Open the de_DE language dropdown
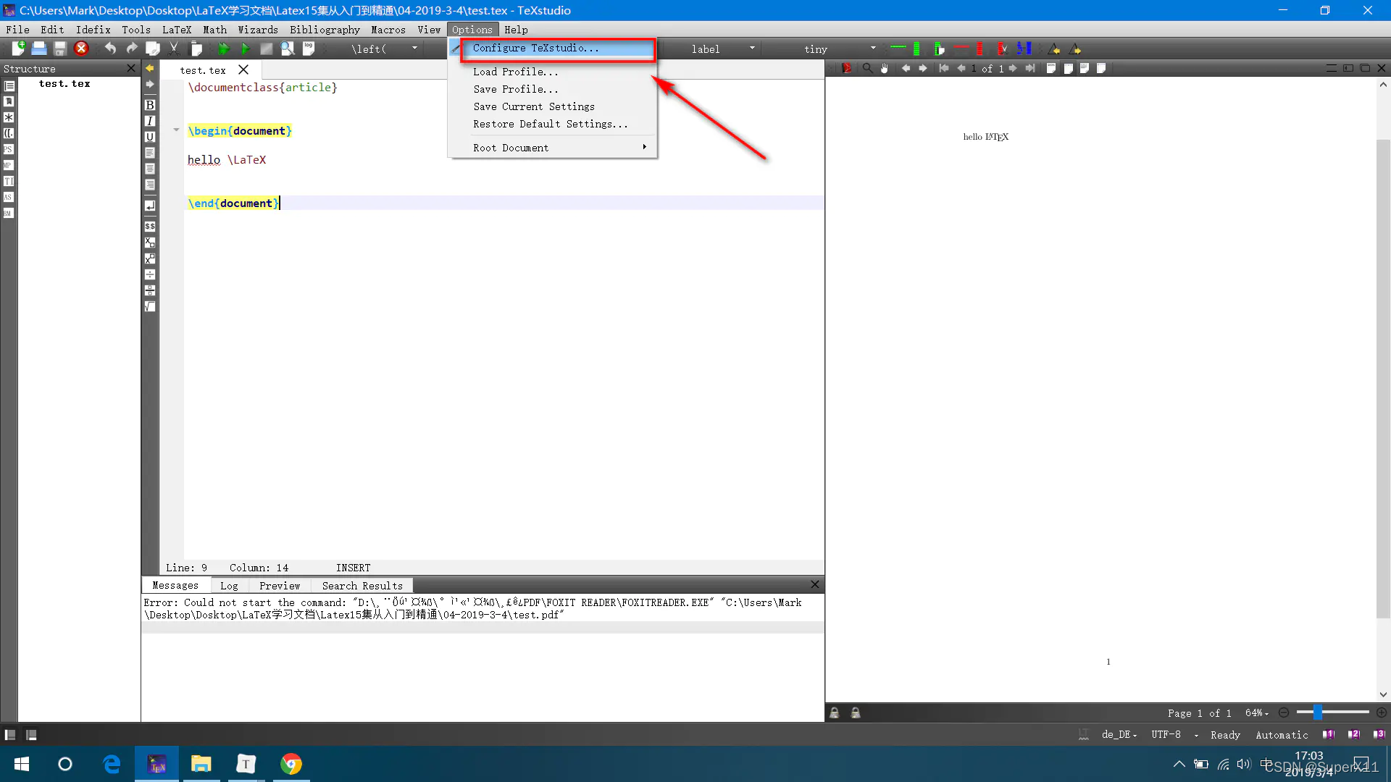The image size is (1391, 782). 1119,734
